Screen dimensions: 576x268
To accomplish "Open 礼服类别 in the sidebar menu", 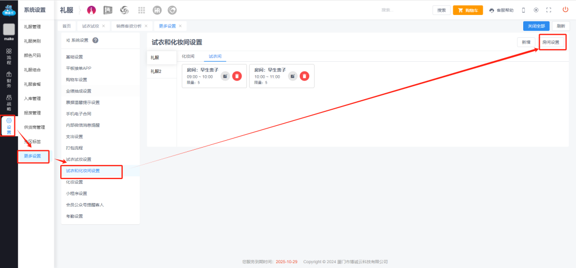I will pos(33,41).
